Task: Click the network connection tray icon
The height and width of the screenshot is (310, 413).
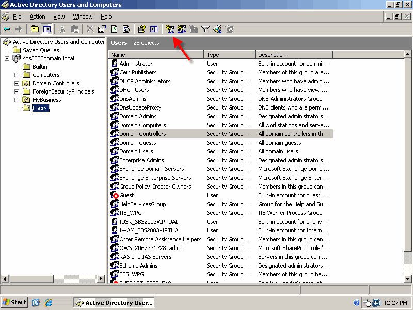Action: pyautogui.click(x=377, y=303)
